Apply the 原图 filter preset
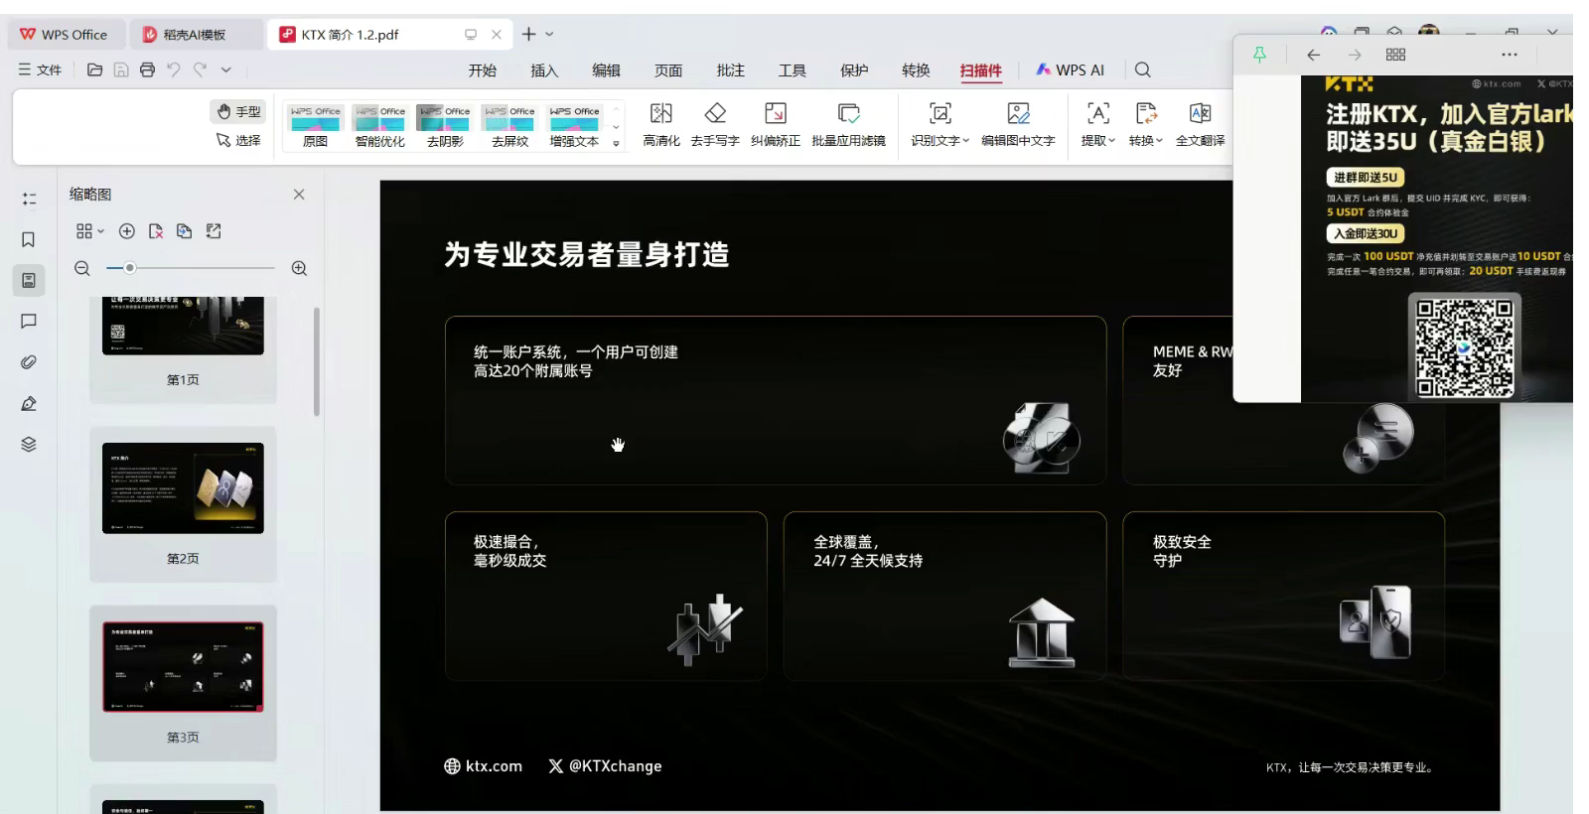Viewport: 1589px width, 814px height. click(x=315, y=126)
